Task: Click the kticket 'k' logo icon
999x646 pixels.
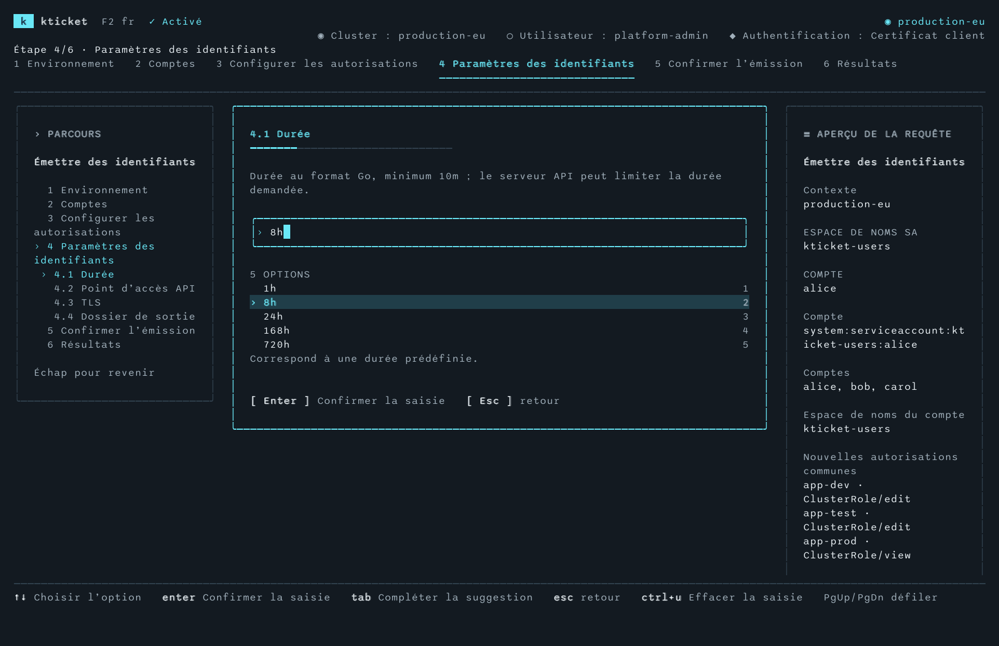Action: point(23,21)
